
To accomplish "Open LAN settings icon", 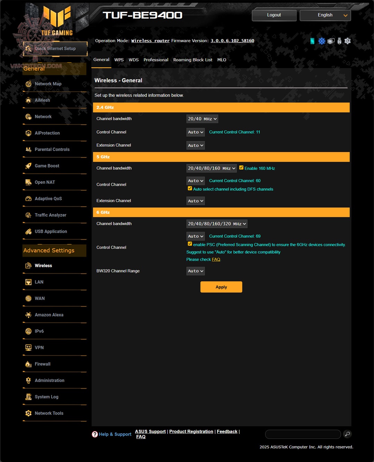I will (28, 282).
